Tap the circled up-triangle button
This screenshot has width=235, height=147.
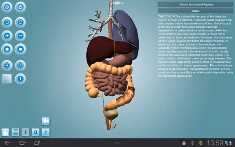[7, 65]
